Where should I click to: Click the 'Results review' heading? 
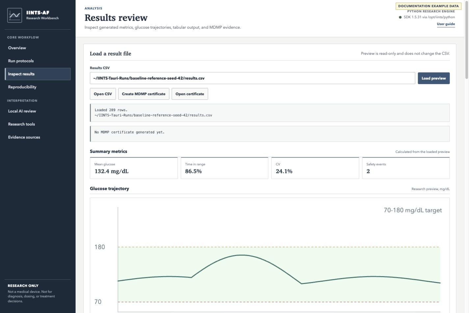116,17
